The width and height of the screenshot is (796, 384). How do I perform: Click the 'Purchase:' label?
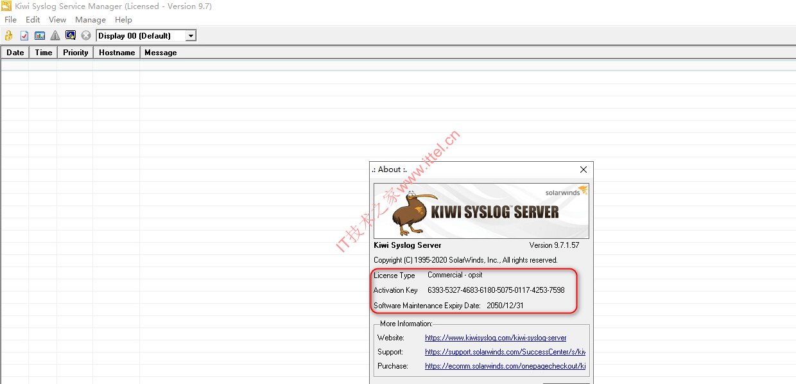pos(393,366)
